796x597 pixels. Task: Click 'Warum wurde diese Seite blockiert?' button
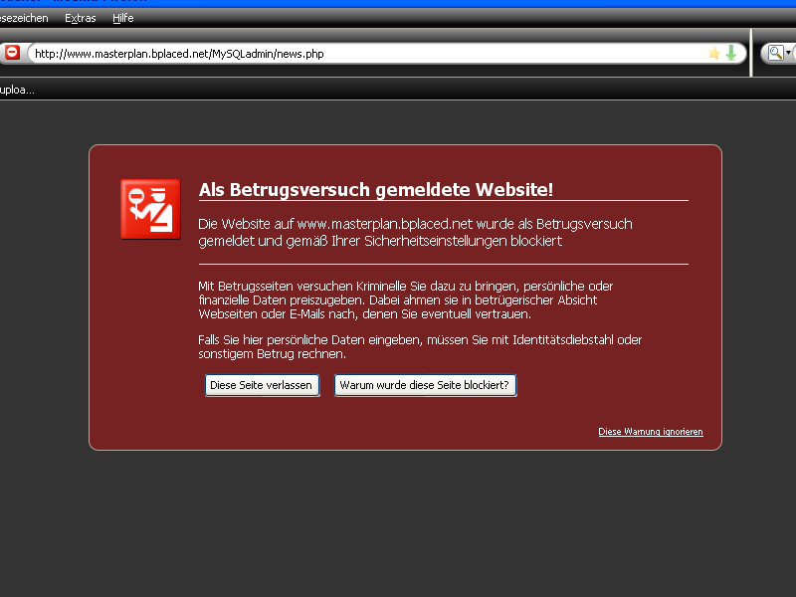(x=425, y=385)
